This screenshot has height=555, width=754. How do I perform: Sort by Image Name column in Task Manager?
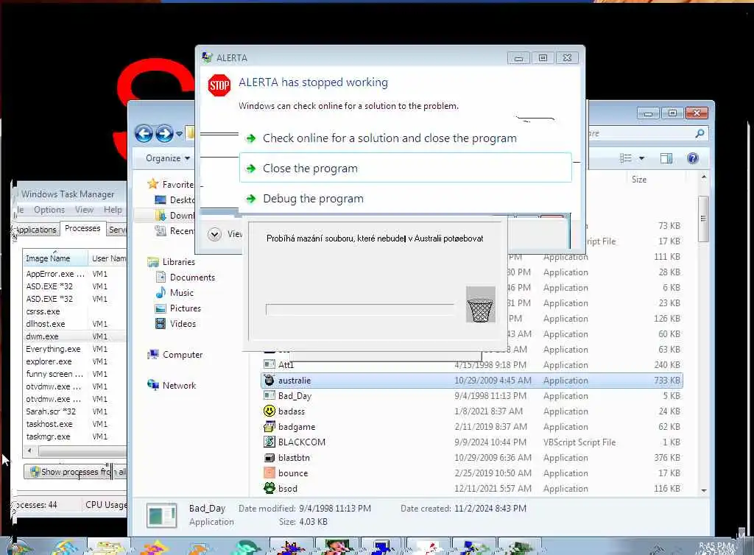coord(56,258)
